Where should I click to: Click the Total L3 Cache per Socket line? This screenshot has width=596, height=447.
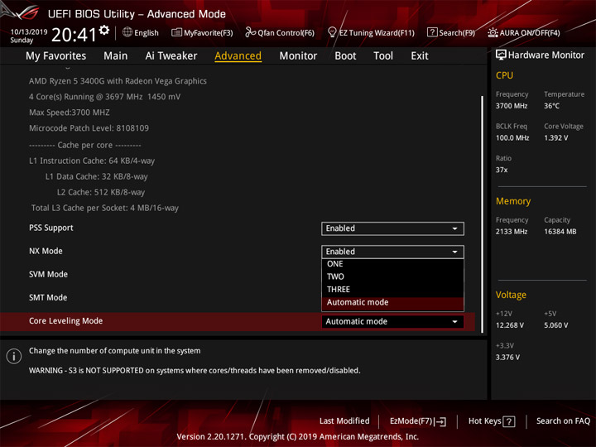(x=105, y=208)
